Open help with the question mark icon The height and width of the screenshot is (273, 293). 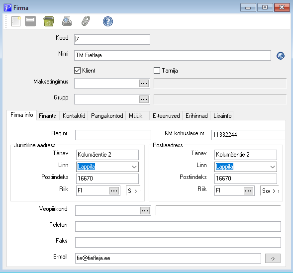click(108, 21)
